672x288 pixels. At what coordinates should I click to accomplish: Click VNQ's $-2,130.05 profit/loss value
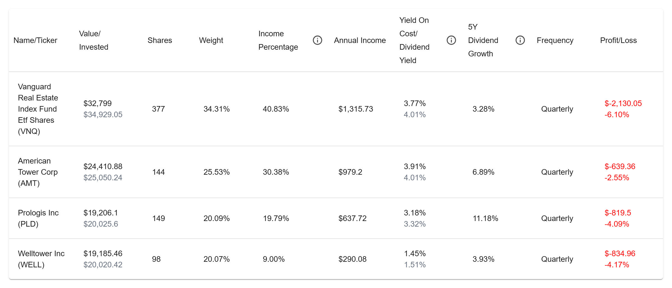tap(623, 104)
